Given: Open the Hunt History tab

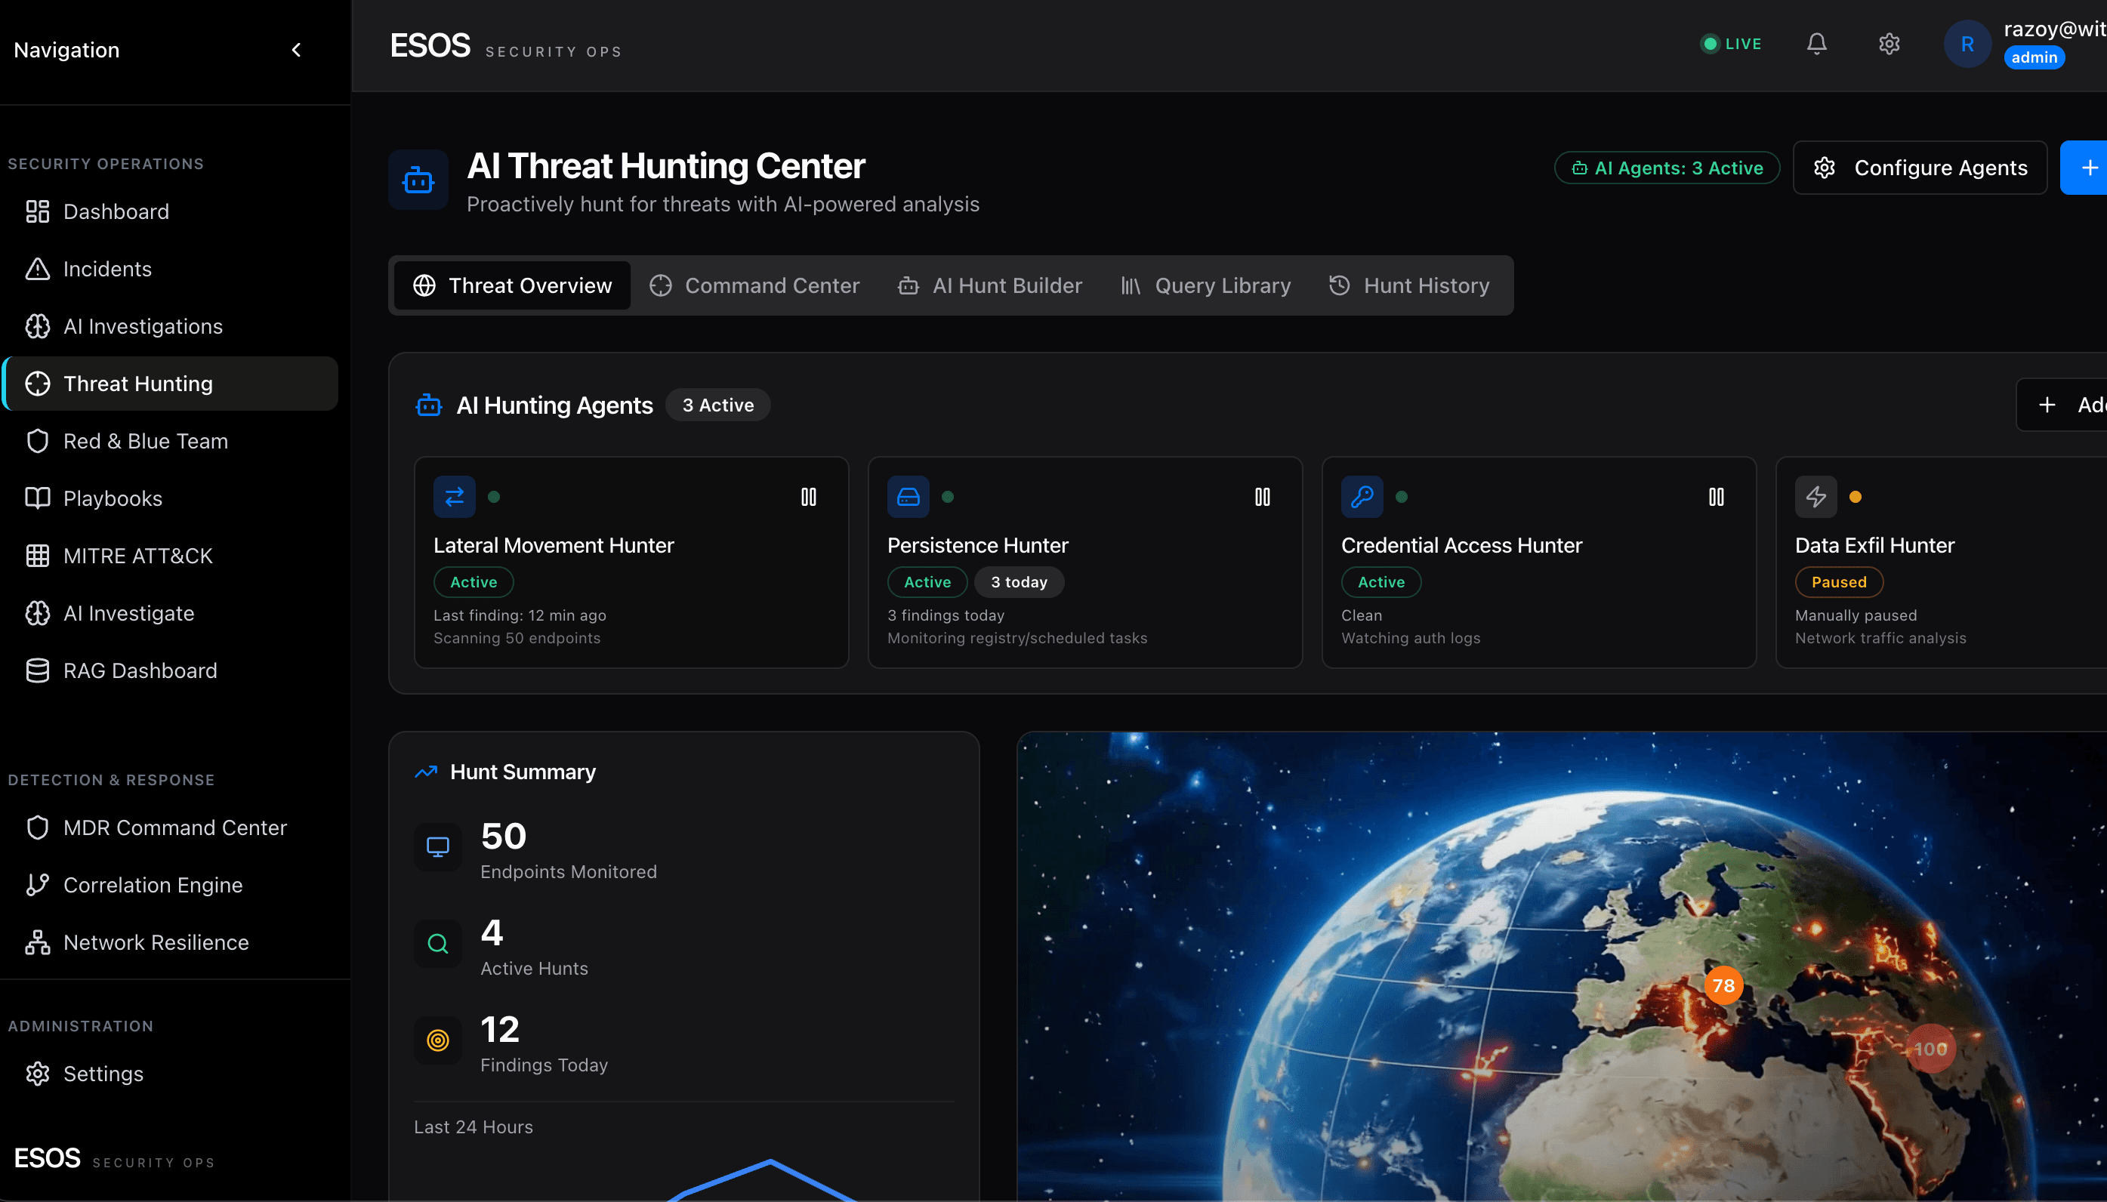Looking at the screenshot, I should pos(1408,285).
